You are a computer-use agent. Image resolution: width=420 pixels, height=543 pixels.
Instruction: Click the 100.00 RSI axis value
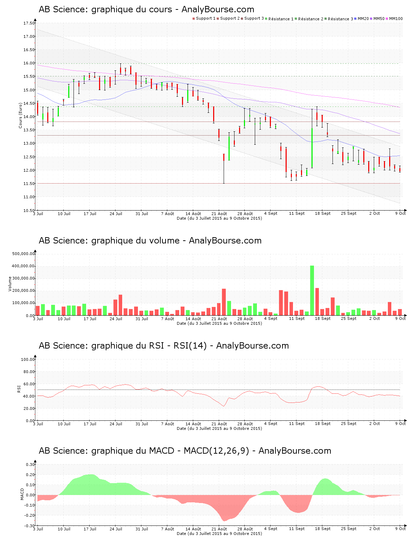(28, 359)
